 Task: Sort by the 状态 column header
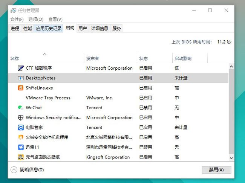coord(155,58)
